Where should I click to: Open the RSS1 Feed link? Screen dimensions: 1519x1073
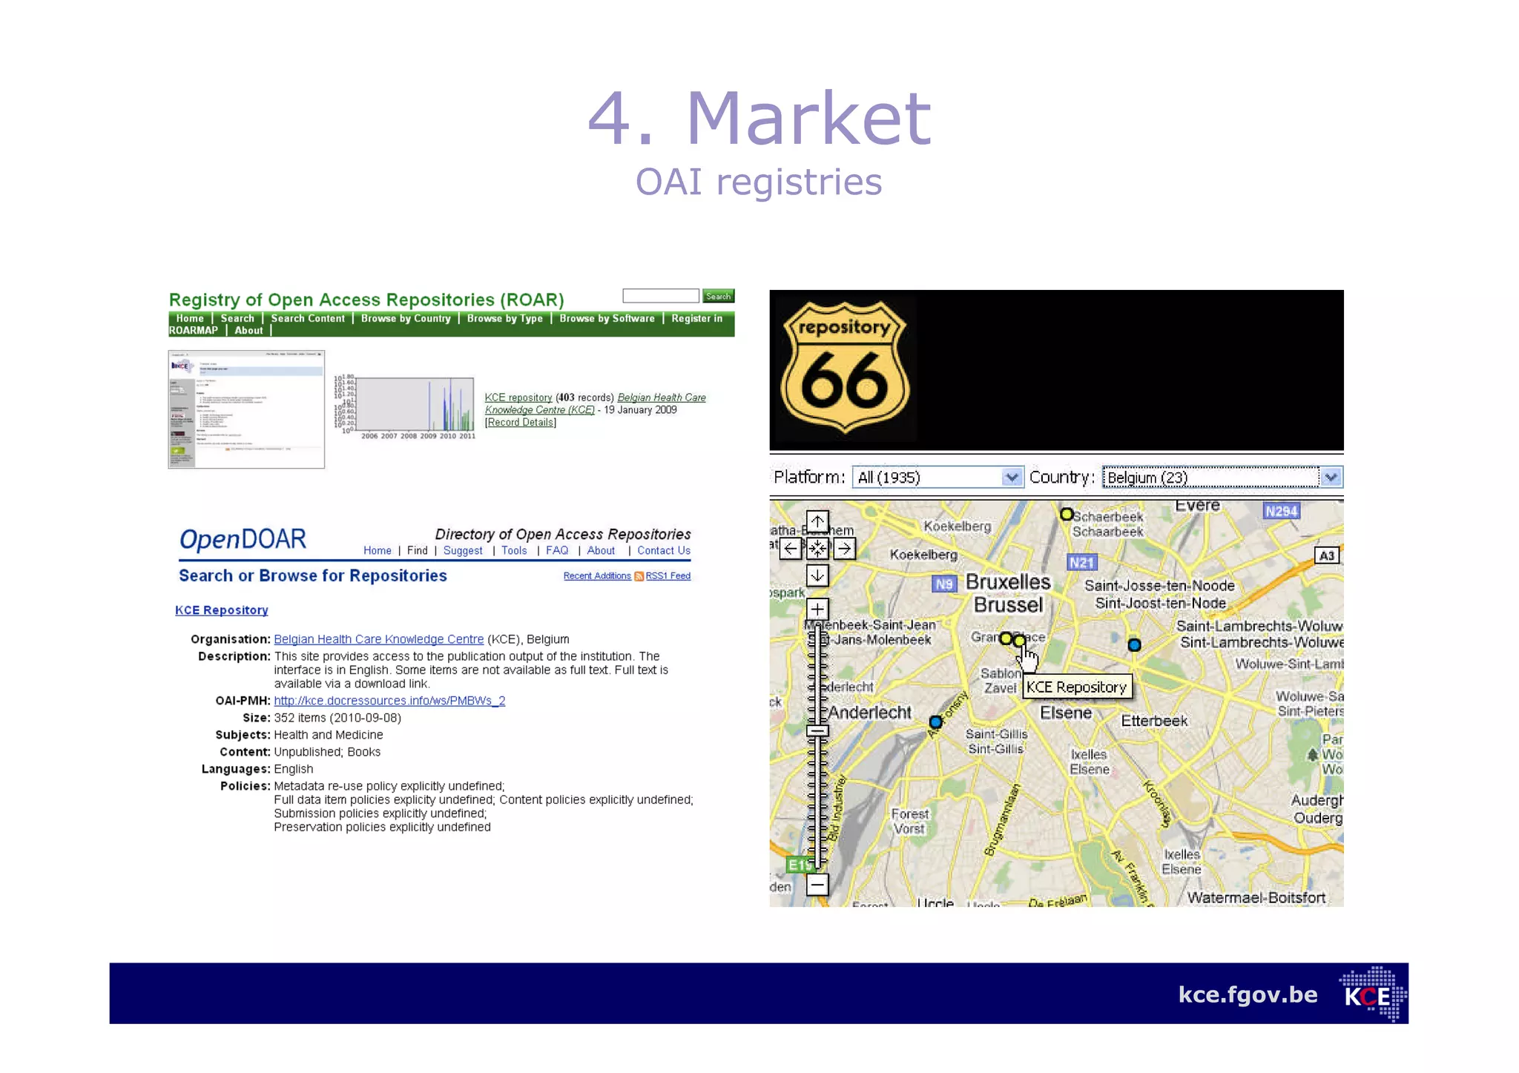point(668,576)
